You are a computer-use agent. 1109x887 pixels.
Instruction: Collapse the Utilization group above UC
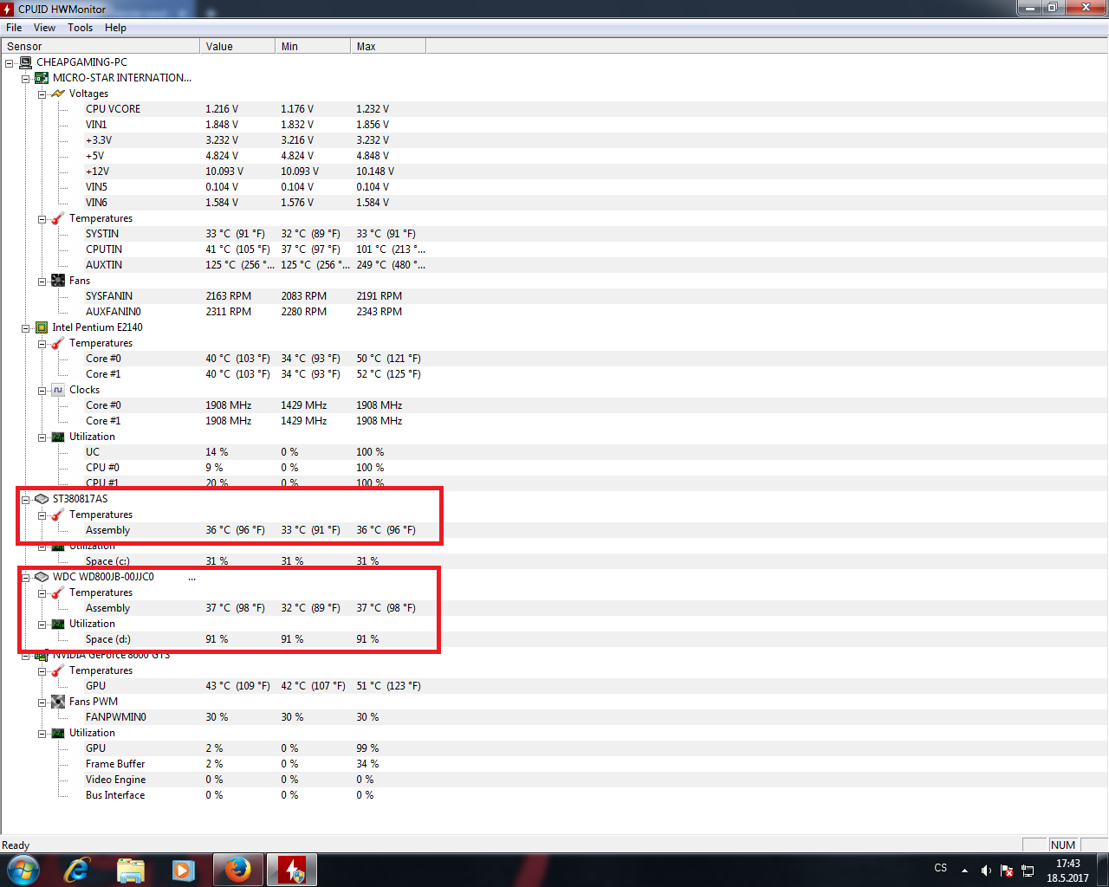[42, 437]
